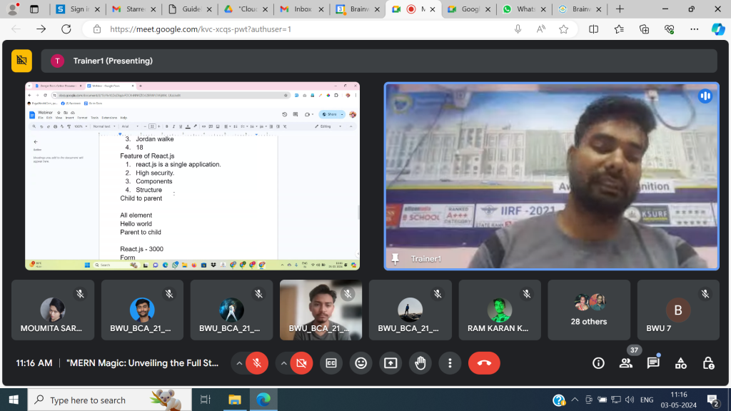Open the three-dot more options menu
The width and height of the screenshot is (731, 411).
point(450,363)
